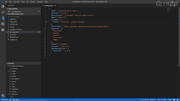This screenshot has width=180, height=101.
Task: Select electron item in Outline
Action: pos(15,68)
